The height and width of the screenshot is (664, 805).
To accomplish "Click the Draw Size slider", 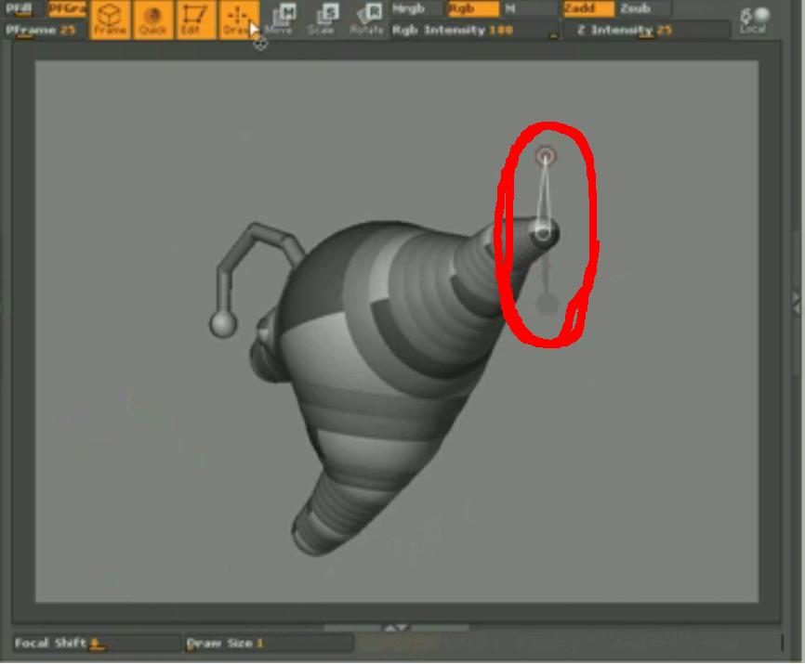I will 268,643.
